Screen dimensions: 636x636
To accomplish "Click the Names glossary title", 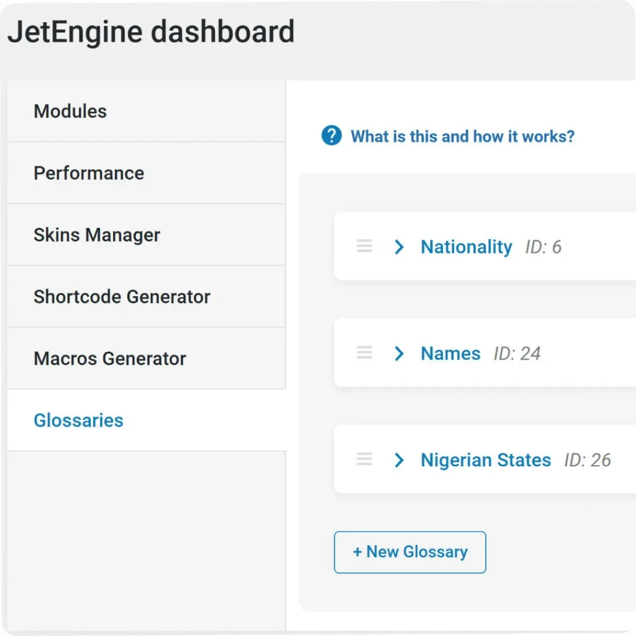I will click(451, 353).
